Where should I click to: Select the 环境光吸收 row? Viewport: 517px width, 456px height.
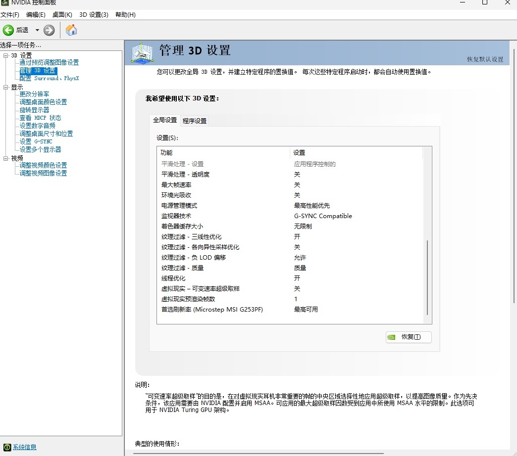pos(290,195)
